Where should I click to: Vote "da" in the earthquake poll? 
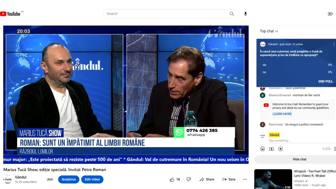[x=264, y=65]
